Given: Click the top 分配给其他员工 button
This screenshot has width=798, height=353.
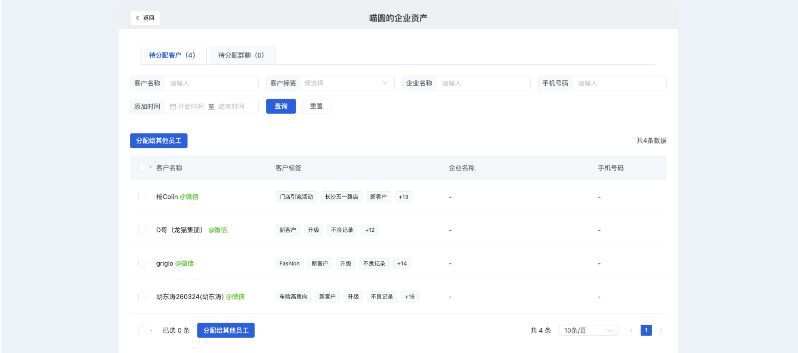Looking at the screenshot, I should point(159,141).
